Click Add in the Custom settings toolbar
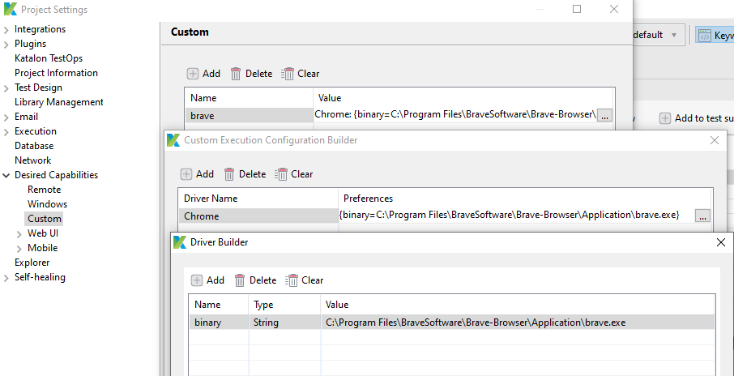The width and height of the screenshot is (734, 376). pyautogui.click(x=203, y=74)
